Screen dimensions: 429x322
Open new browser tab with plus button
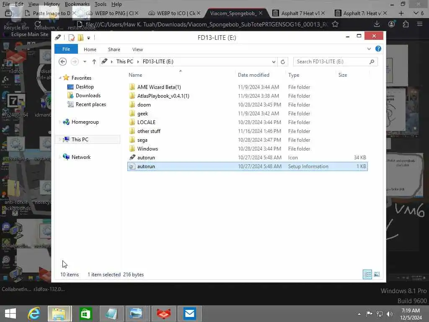pyautogui.click(x=401, y=13)
